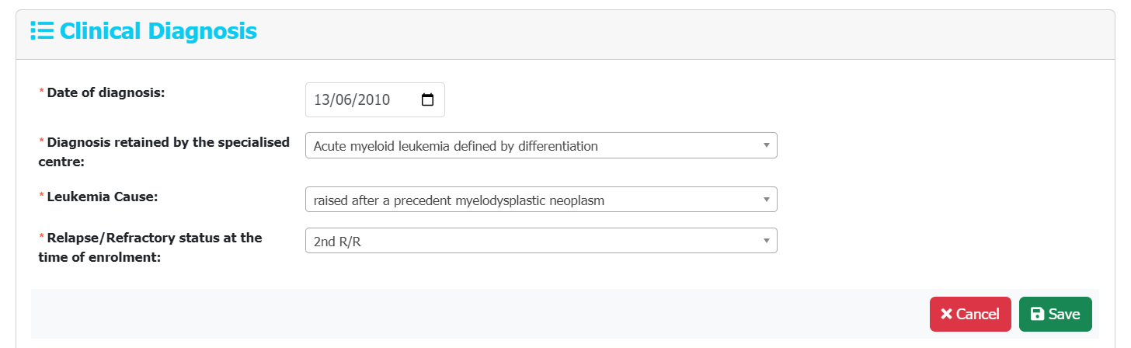Click the Clinical Diagnosis panel heading
This screenshot has height=348, width=1131.
point(158,31)
